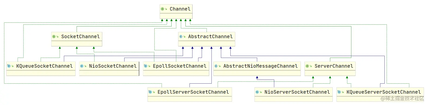Image resolution: width=428 pixels, height=105 pixels.
Task: Click the class icon beside KQueueServerSocketChannel
Action: [339, 92]
